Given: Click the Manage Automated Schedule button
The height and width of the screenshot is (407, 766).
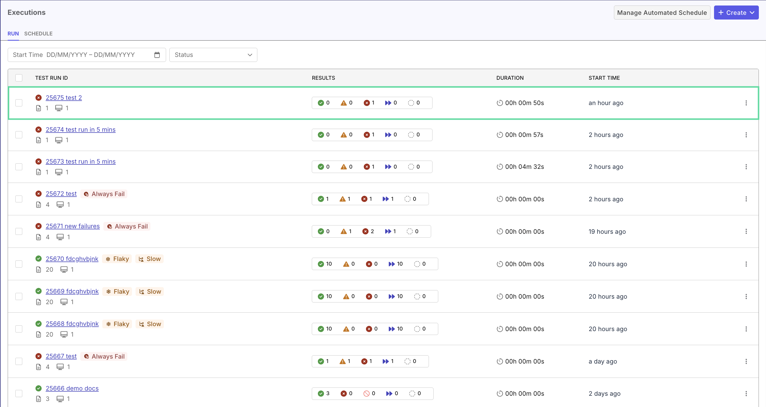Looking at the screenshot, I should click(x=662, y=12).
